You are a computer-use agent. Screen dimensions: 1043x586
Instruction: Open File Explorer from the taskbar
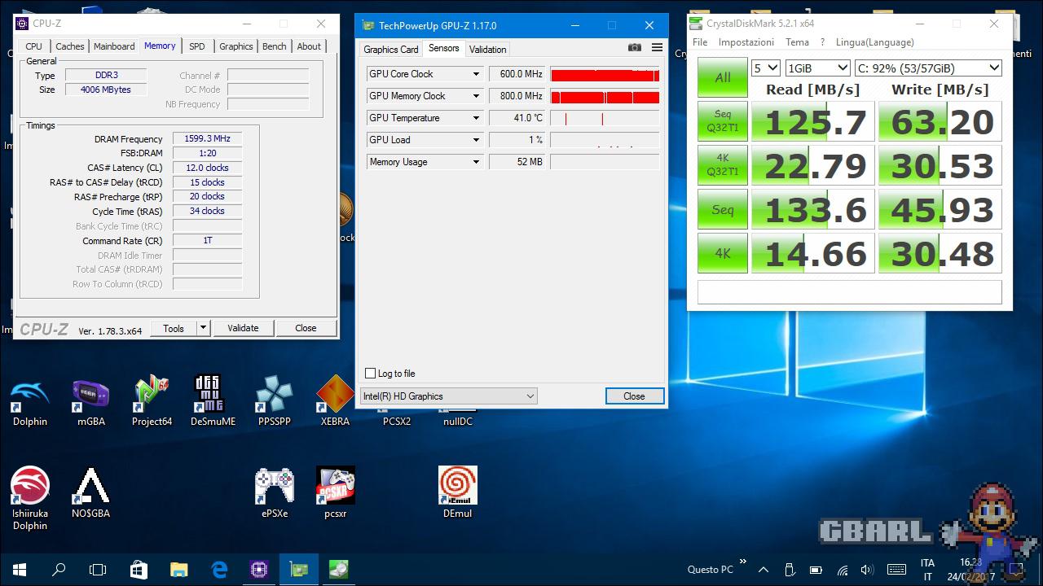click(178, 570)
